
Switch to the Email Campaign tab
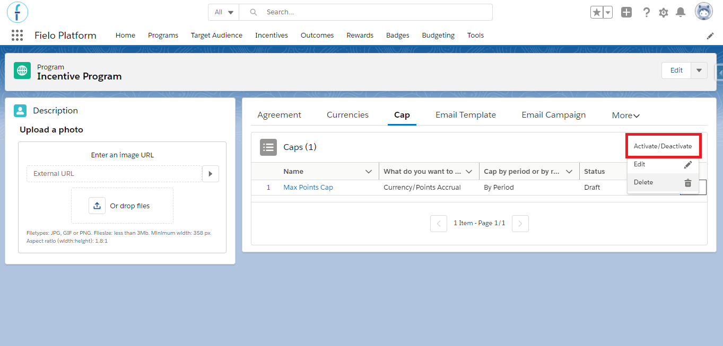[553, 114]
